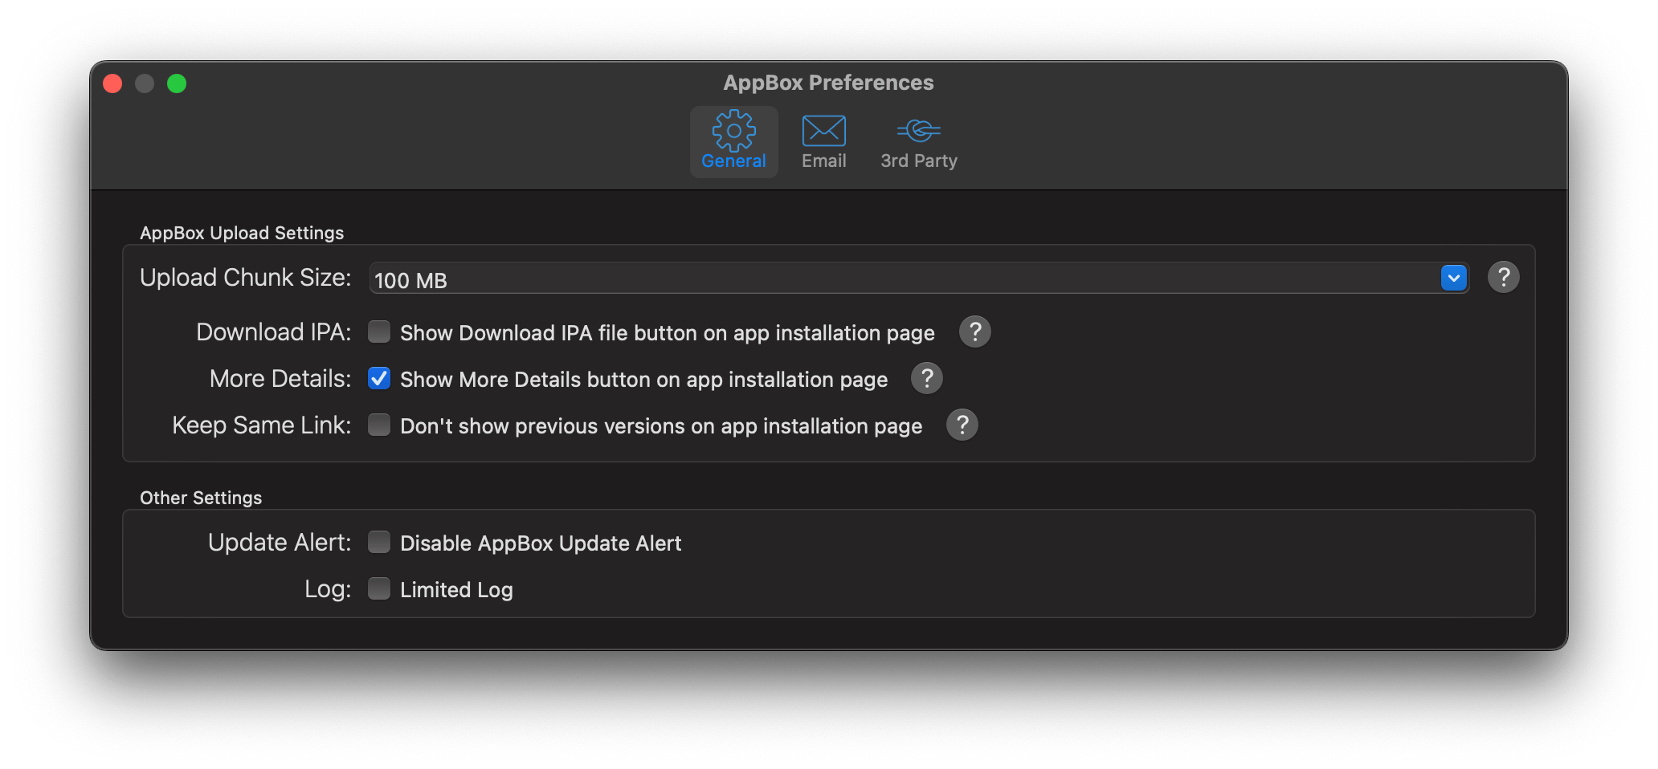Expand the chunk size dropdown arrow
Screen dimensions: 1658x769
1453,278
